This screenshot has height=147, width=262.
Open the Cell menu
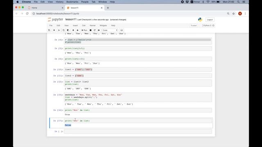click(x=84, y=25)
